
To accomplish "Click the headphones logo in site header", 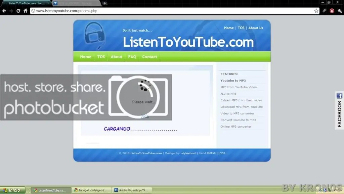I will click(95, 36).
